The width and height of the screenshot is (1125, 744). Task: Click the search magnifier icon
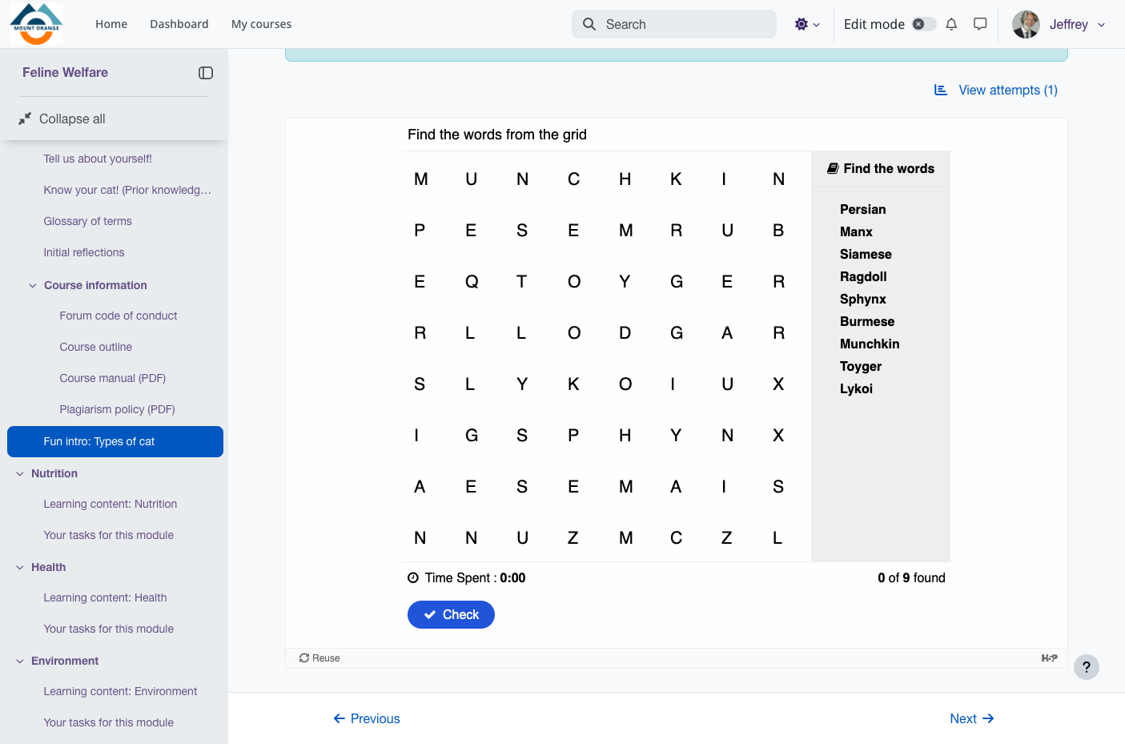pos(589,24)
